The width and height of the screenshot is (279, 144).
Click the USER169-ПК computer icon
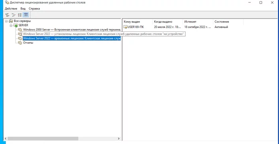[x=125, y=27]
